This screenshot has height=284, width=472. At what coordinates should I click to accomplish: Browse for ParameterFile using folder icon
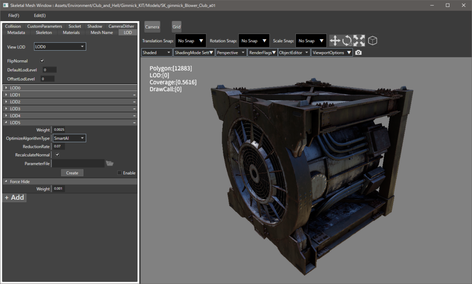(x=109, y=163)
